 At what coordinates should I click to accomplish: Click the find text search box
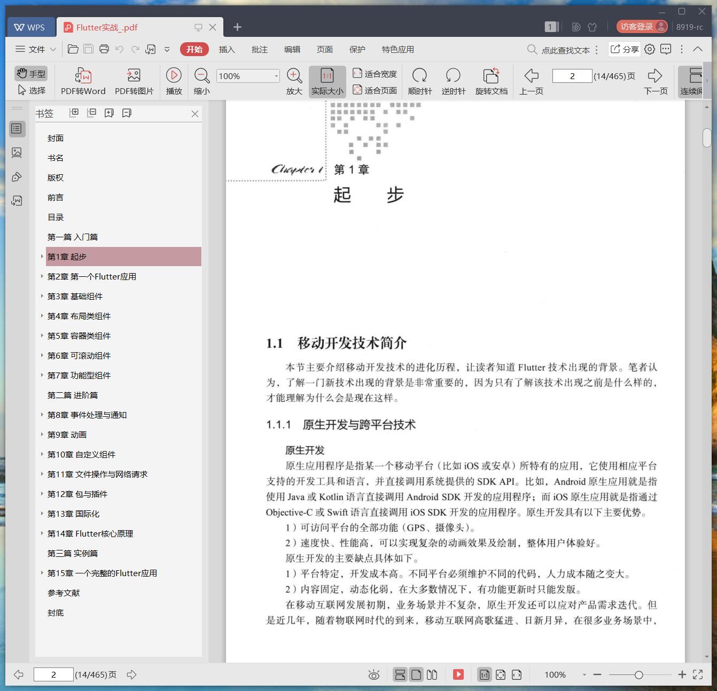(x=558, y=50)
